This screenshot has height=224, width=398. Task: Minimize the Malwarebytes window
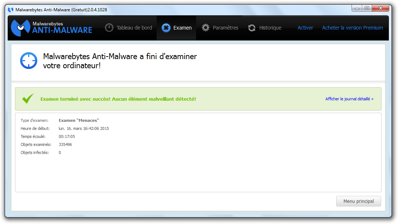[357, 8]
